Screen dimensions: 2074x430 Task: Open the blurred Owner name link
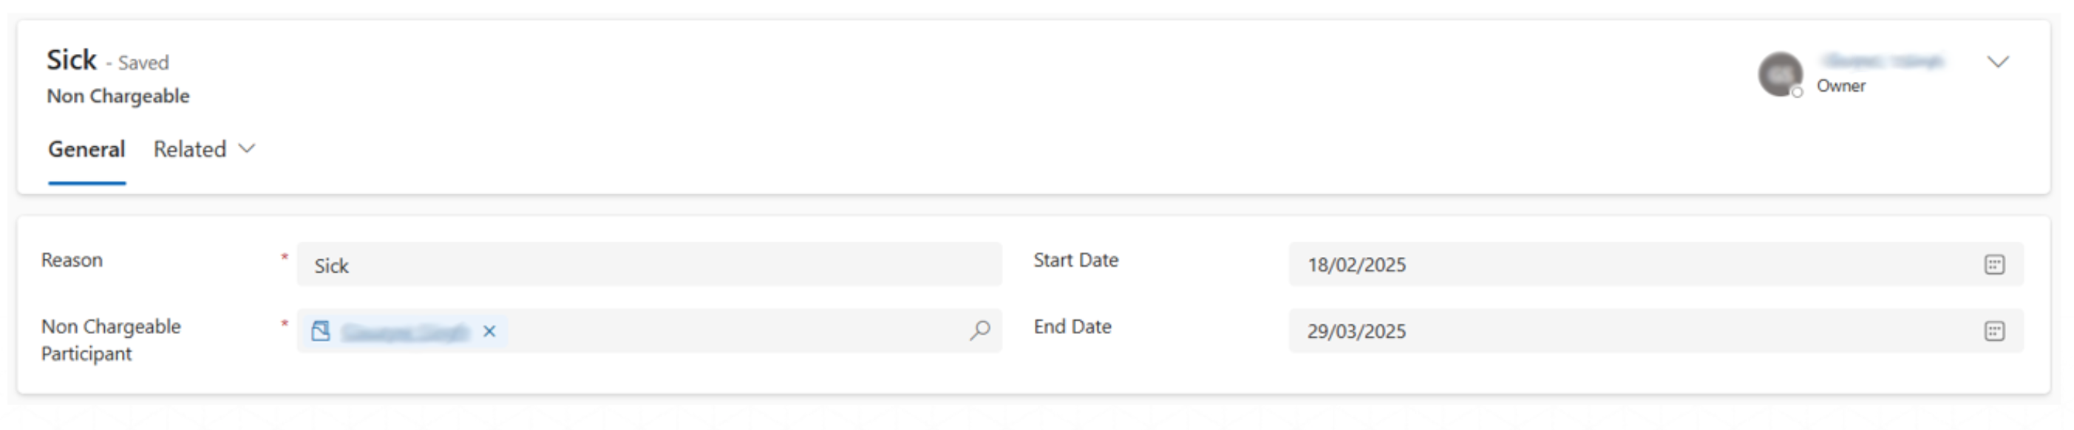[x=1883, y=61]
